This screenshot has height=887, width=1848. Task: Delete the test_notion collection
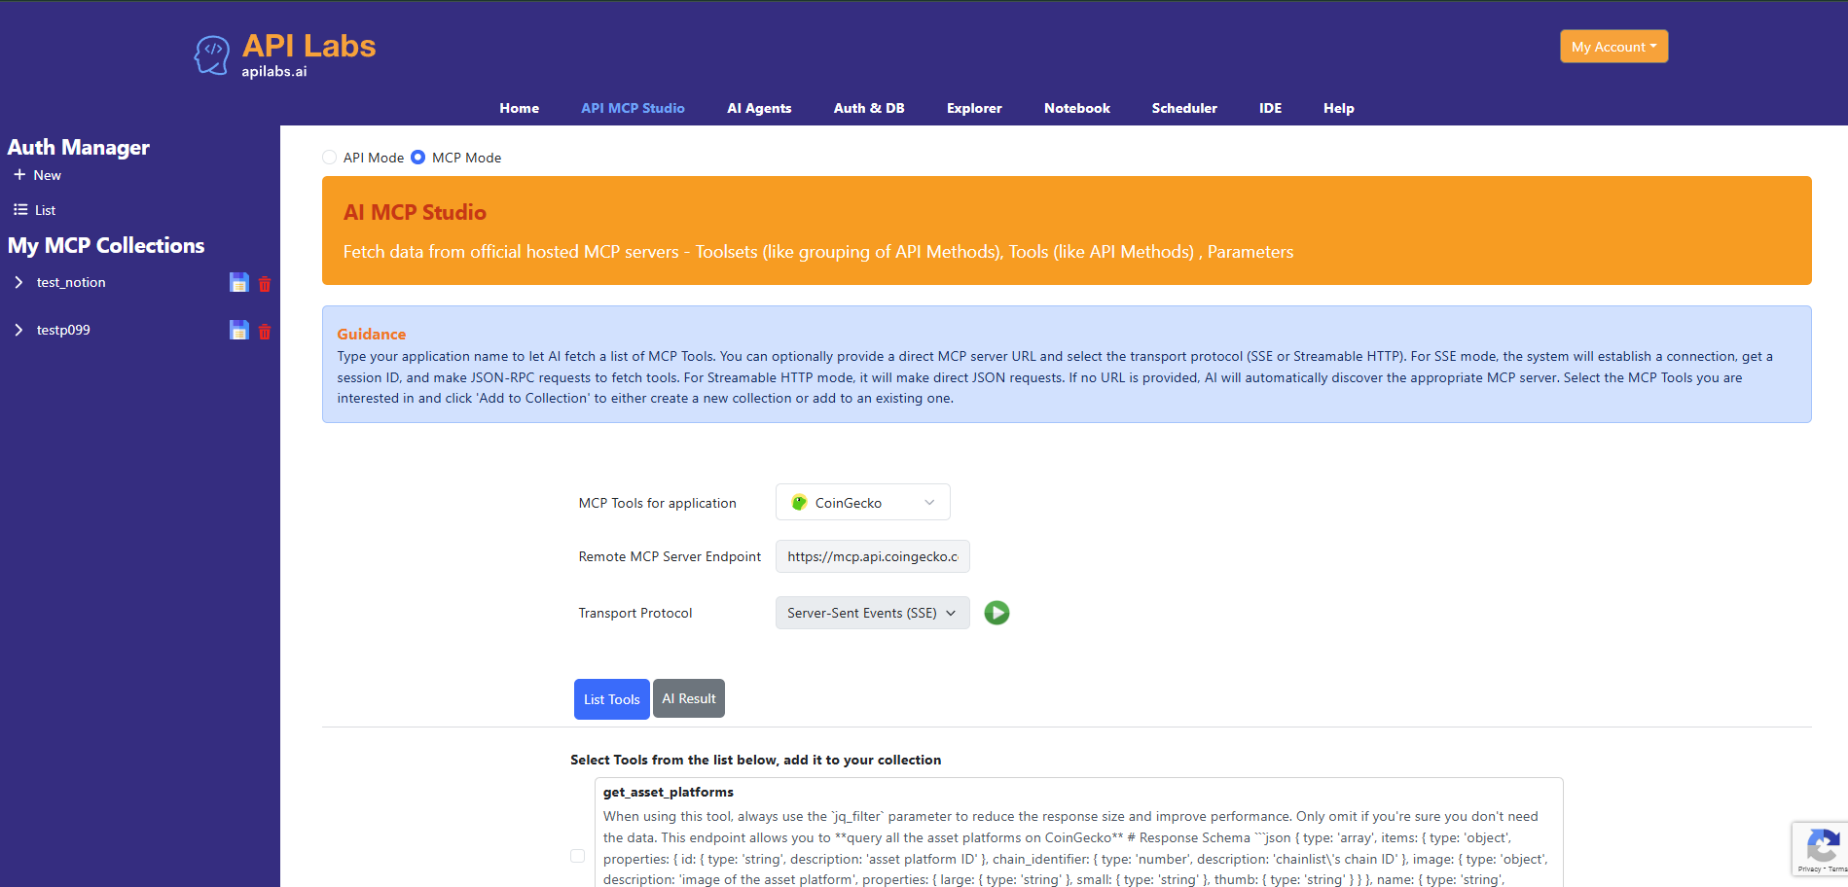(265, 284)
